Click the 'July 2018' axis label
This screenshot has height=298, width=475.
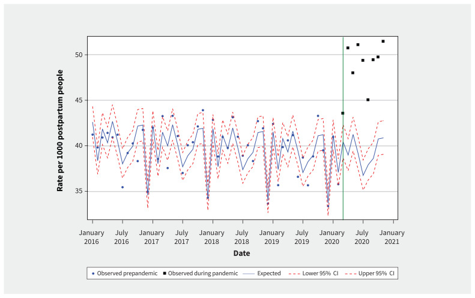(241, 237)
